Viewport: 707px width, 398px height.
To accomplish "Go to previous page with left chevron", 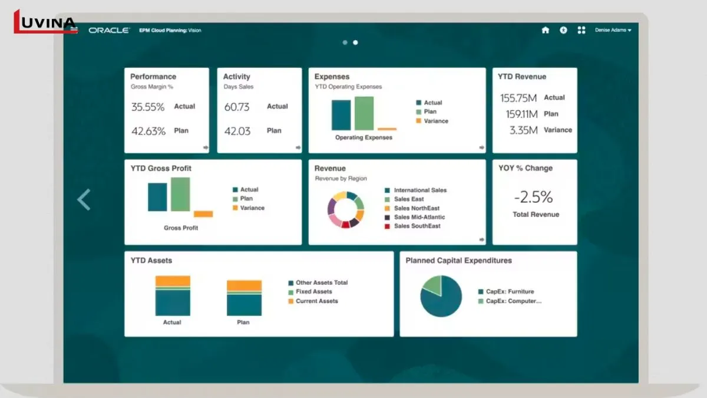I will point(84,200).
